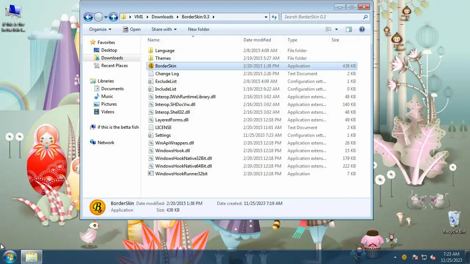Select the Themes folder icon
The height and width of the screenshot is (264, 470).
pyautogui.click(x=151, y=58)
